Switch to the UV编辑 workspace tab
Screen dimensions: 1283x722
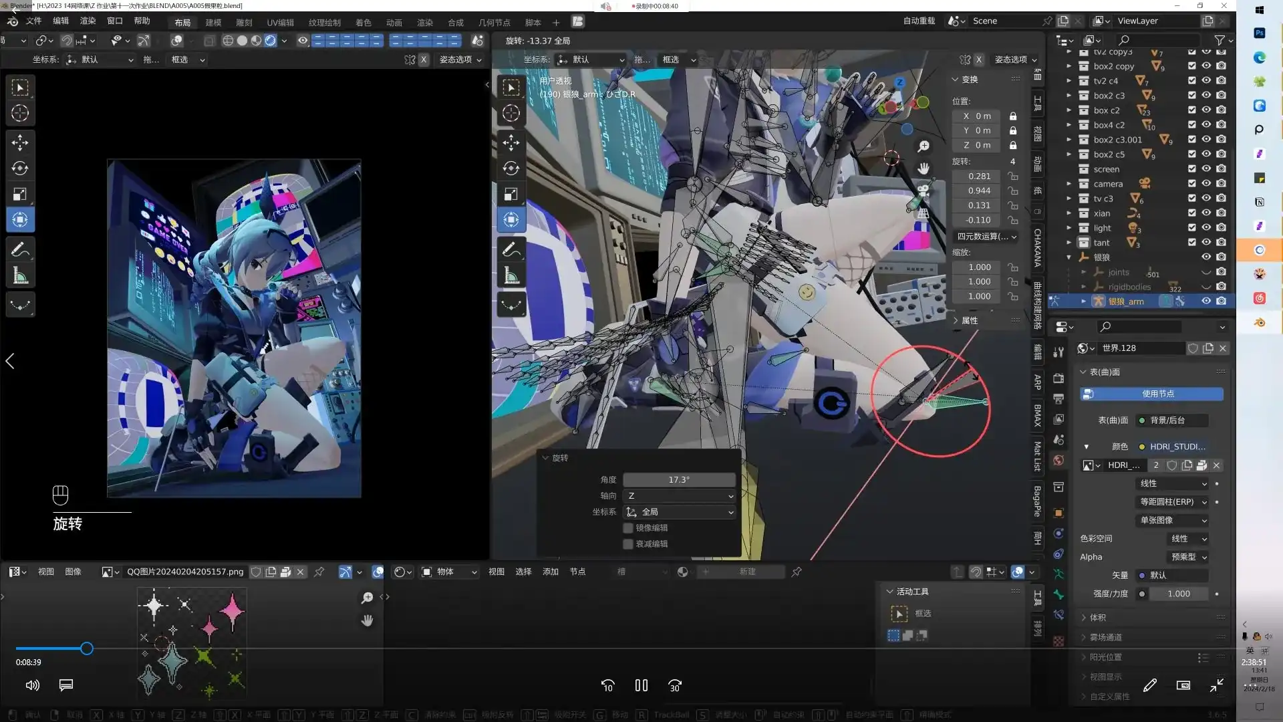280,22
